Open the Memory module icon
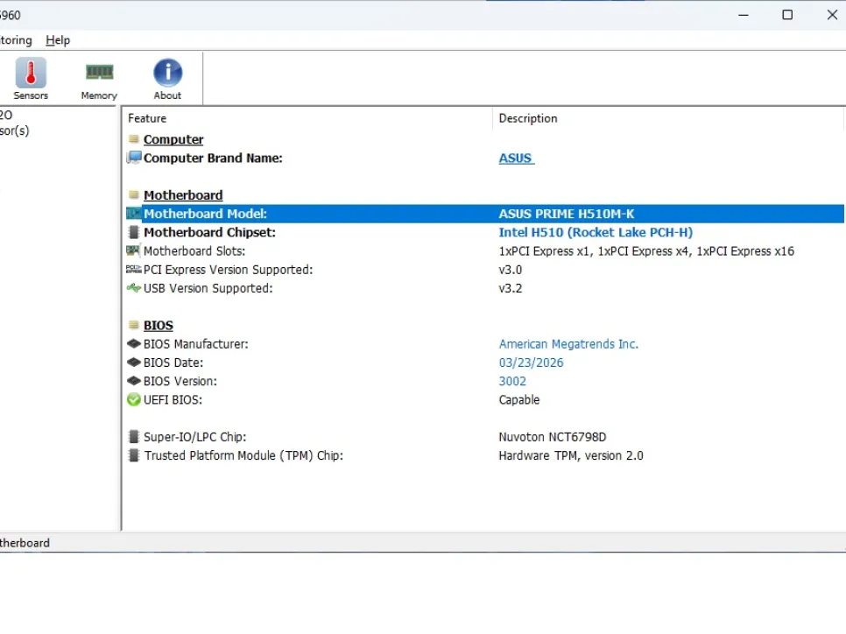 coord(99,73)
